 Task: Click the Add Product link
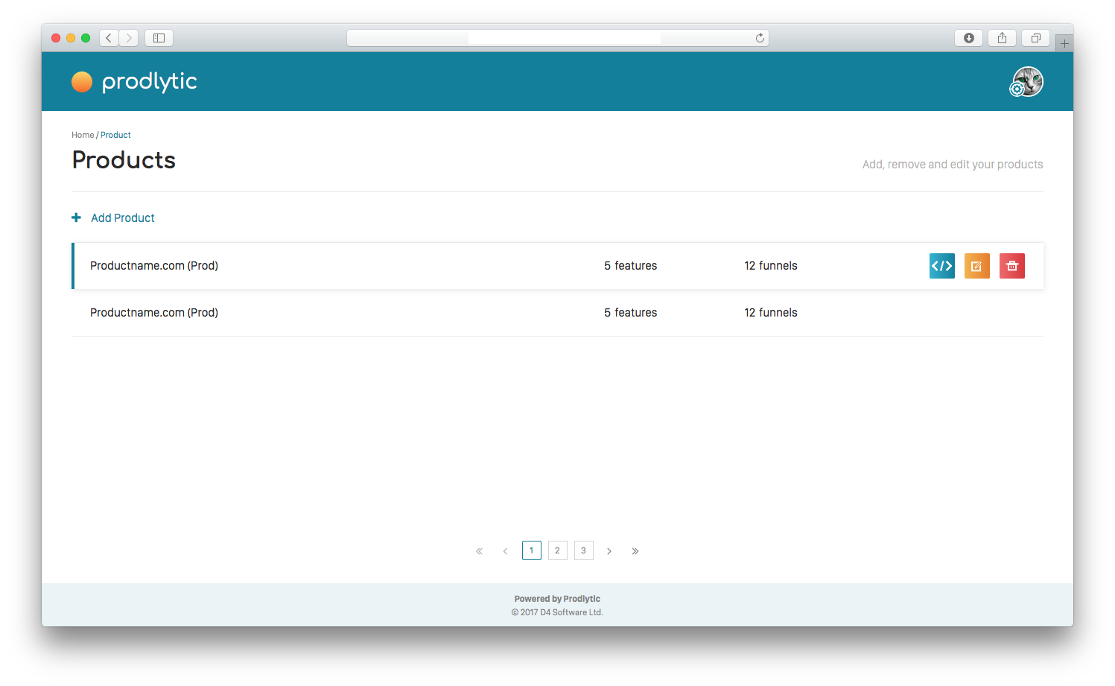[x=123, y=217]
